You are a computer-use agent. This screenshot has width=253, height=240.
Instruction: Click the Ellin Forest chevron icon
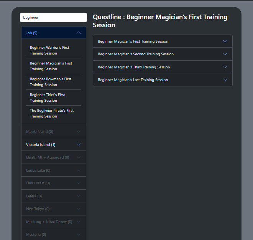point(79,183)
